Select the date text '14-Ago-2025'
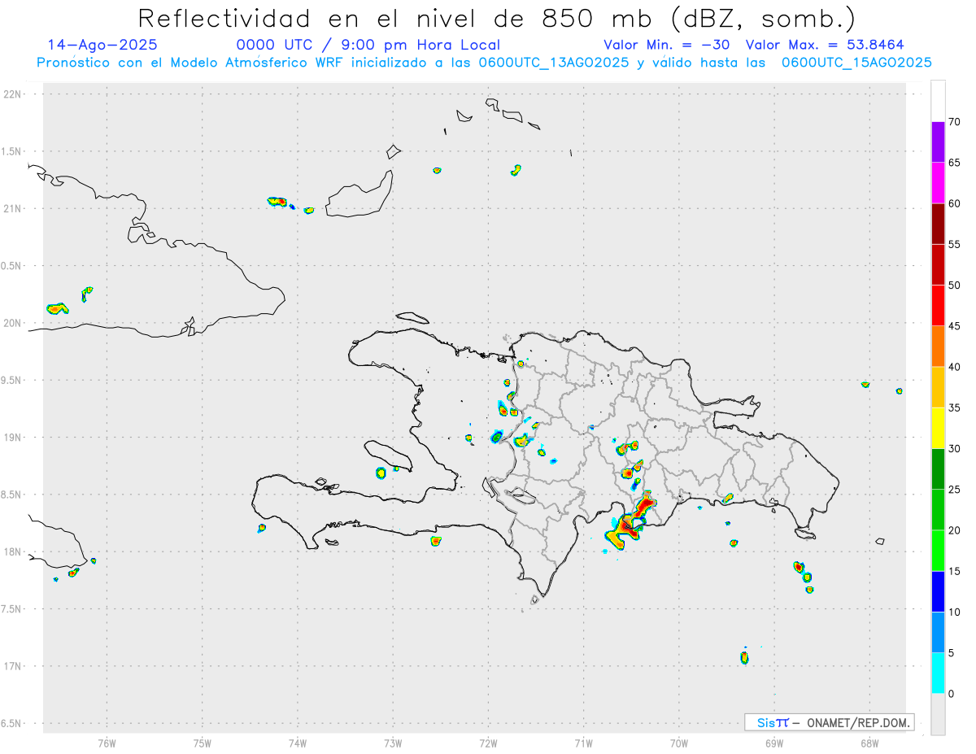The image size is (976, 754). pyautogui.click(x=102, y=45)
